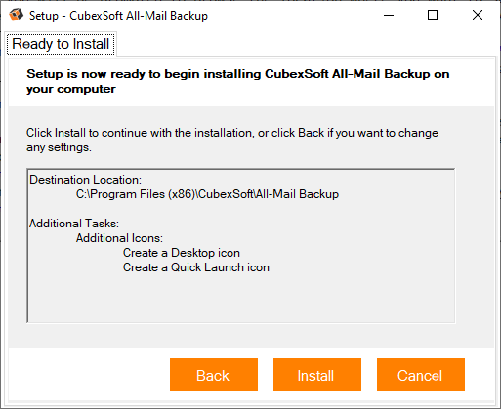This screenshot has width=501, height=409.
Task: Click the C:\Program Files (x86) path line
Action: click(x=207, y=194)
